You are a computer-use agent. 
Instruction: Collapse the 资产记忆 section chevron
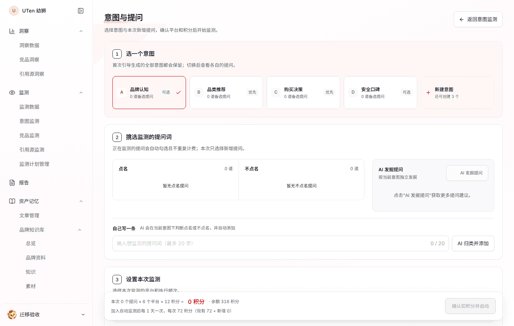(81, 201)
